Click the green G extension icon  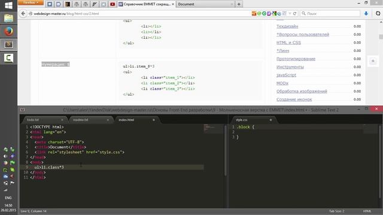264,14
